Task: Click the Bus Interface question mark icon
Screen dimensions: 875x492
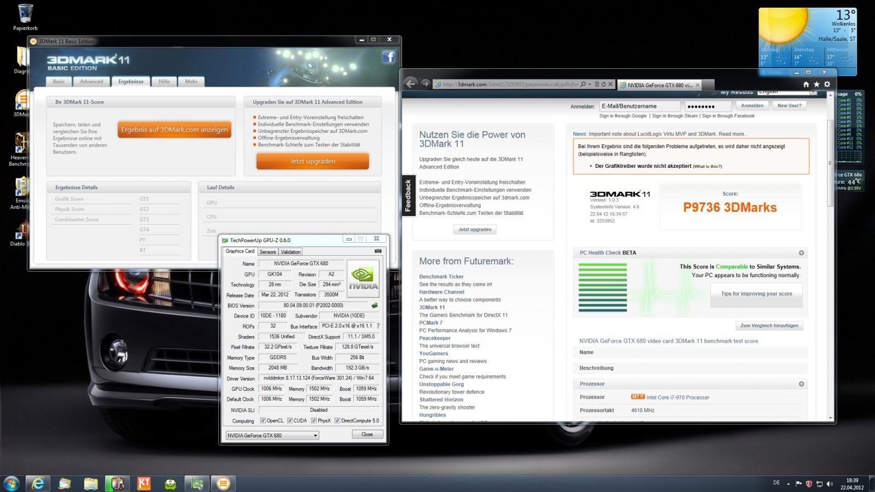Action: pos(378,326)
